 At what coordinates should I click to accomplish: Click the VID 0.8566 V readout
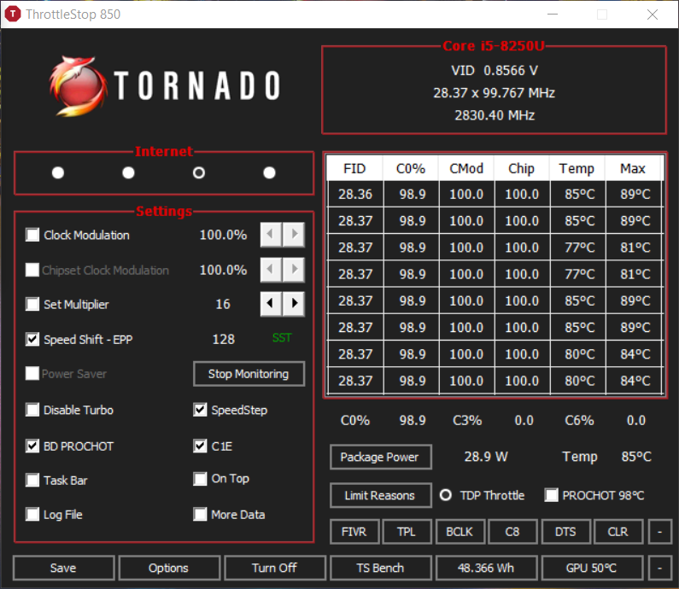coord(495,71)
